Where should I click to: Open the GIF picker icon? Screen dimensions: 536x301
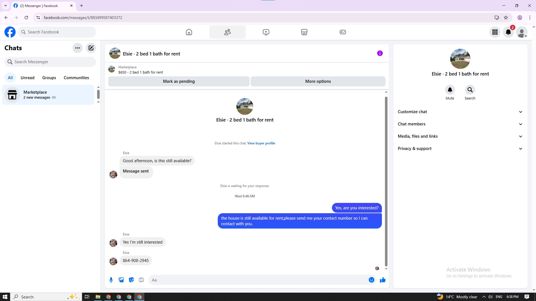(141, 280)
